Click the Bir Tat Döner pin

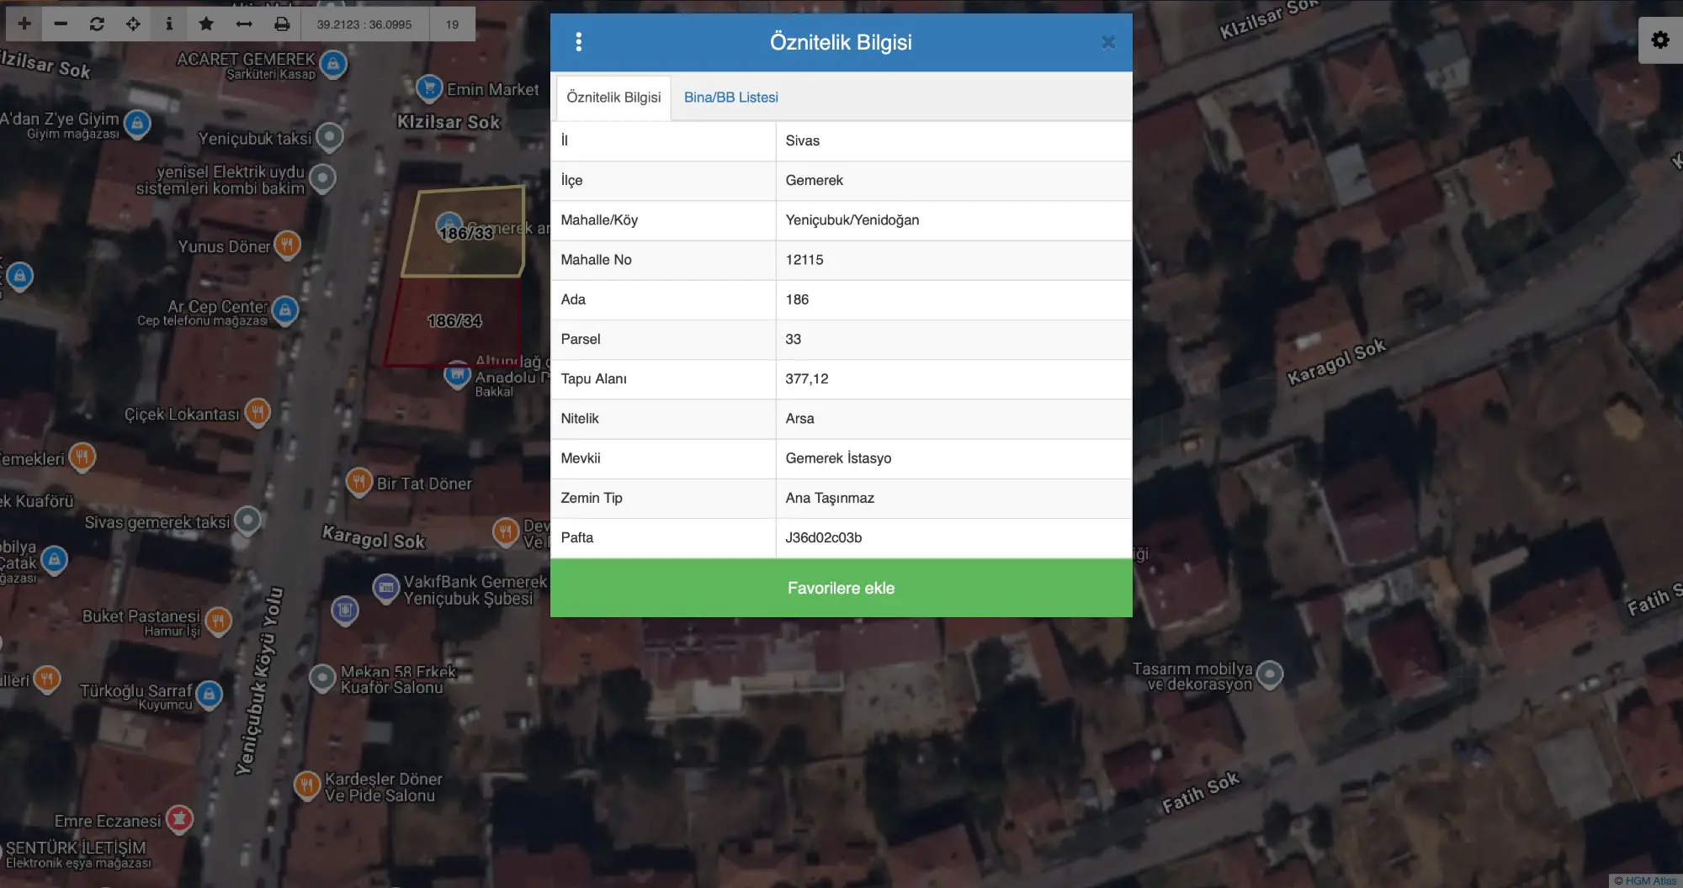point(359,481)
